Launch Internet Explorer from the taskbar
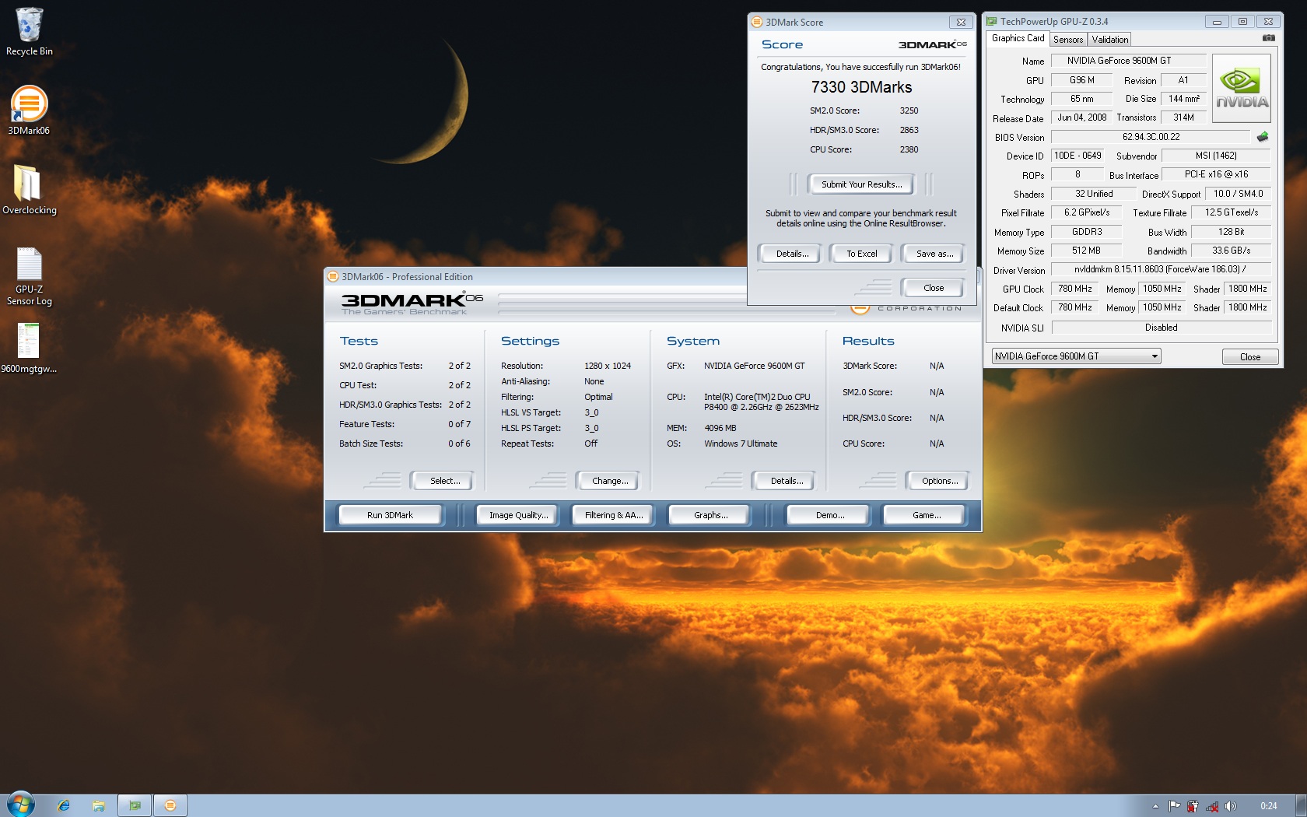 64,805
